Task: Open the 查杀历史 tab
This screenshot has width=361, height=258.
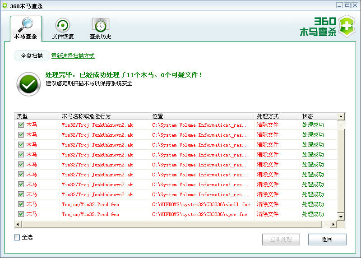Action: click(x=100, y=28)
